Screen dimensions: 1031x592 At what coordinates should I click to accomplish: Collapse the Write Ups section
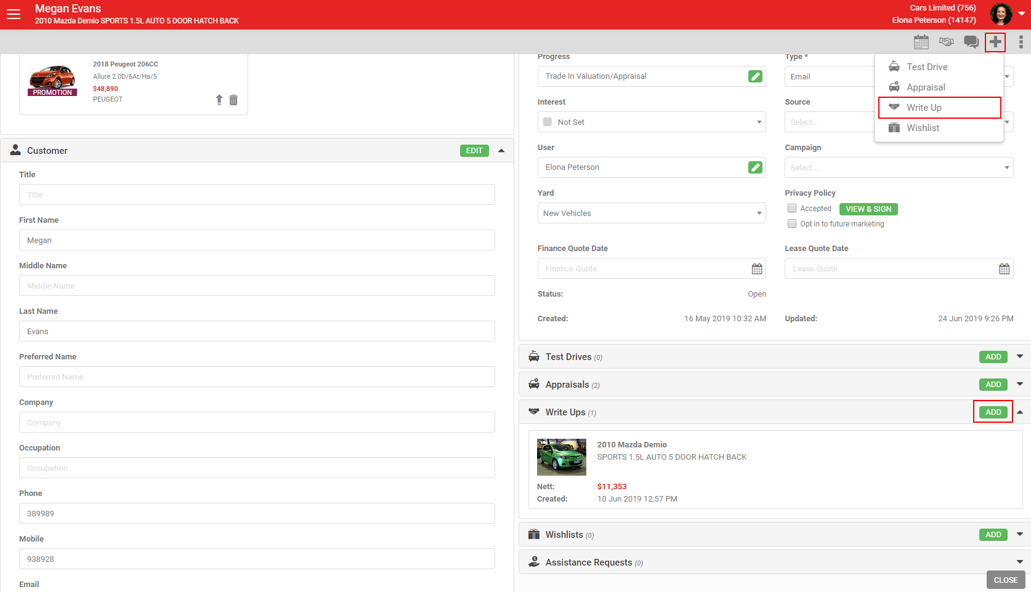[x=1020, y=412]
